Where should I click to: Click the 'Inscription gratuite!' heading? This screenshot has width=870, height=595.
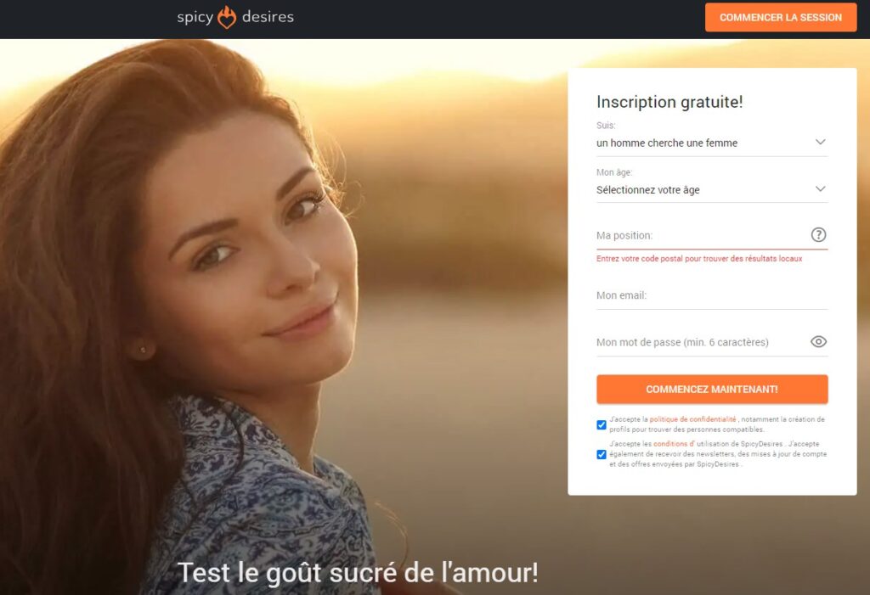(669, 102)
